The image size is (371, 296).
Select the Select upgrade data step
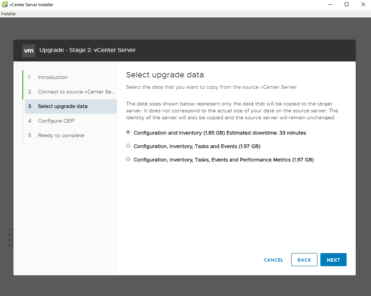click(x=63, y=106)
